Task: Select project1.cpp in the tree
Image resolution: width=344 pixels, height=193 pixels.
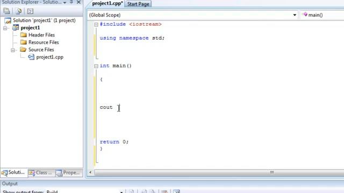Action: 49,57
